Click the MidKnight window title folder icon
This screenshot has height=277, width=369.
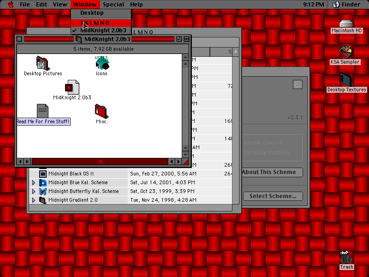(79, 39)
